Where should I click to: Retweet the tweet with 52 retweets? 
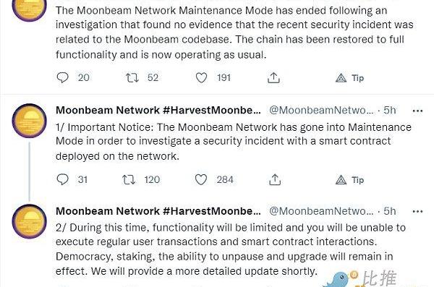(132, 78)
